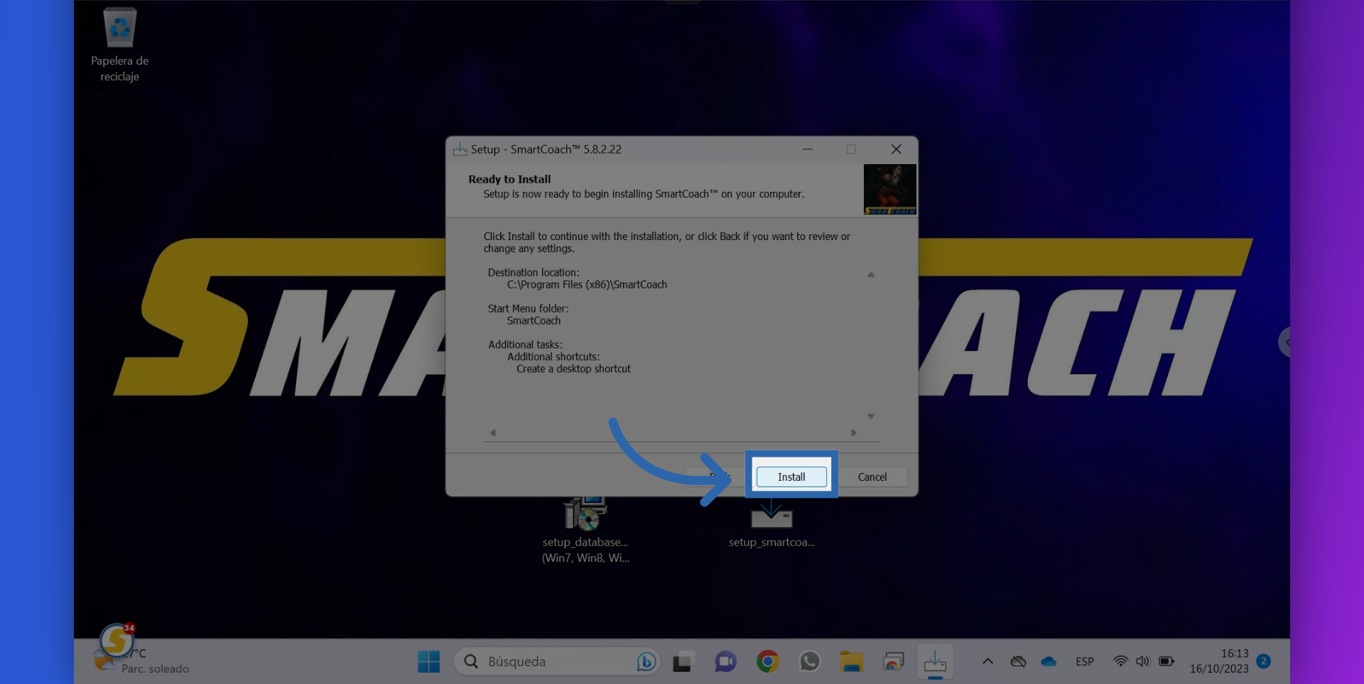This screenshot has width=1364, height=684.
Task: Click the SmartCoach logo thumbnail in dialog header
Action: click(x=889, y=190)
